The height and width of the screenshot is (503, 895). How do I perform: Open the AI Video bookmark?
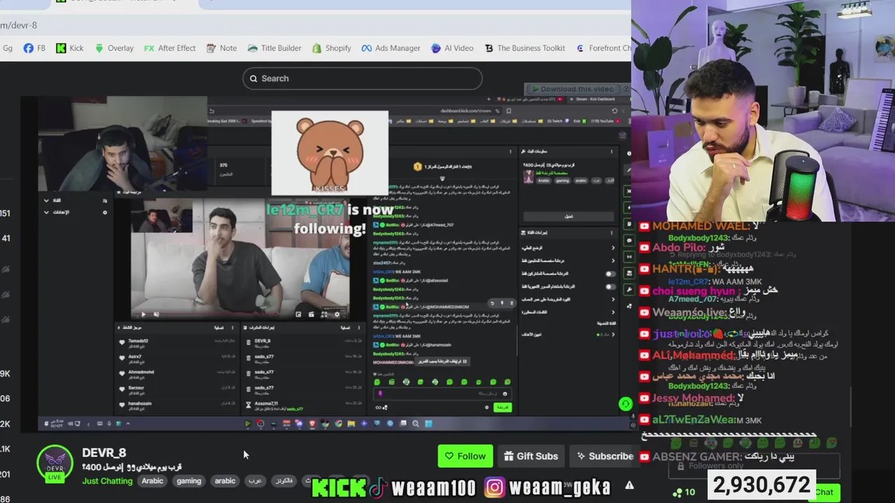click(452, 48)
